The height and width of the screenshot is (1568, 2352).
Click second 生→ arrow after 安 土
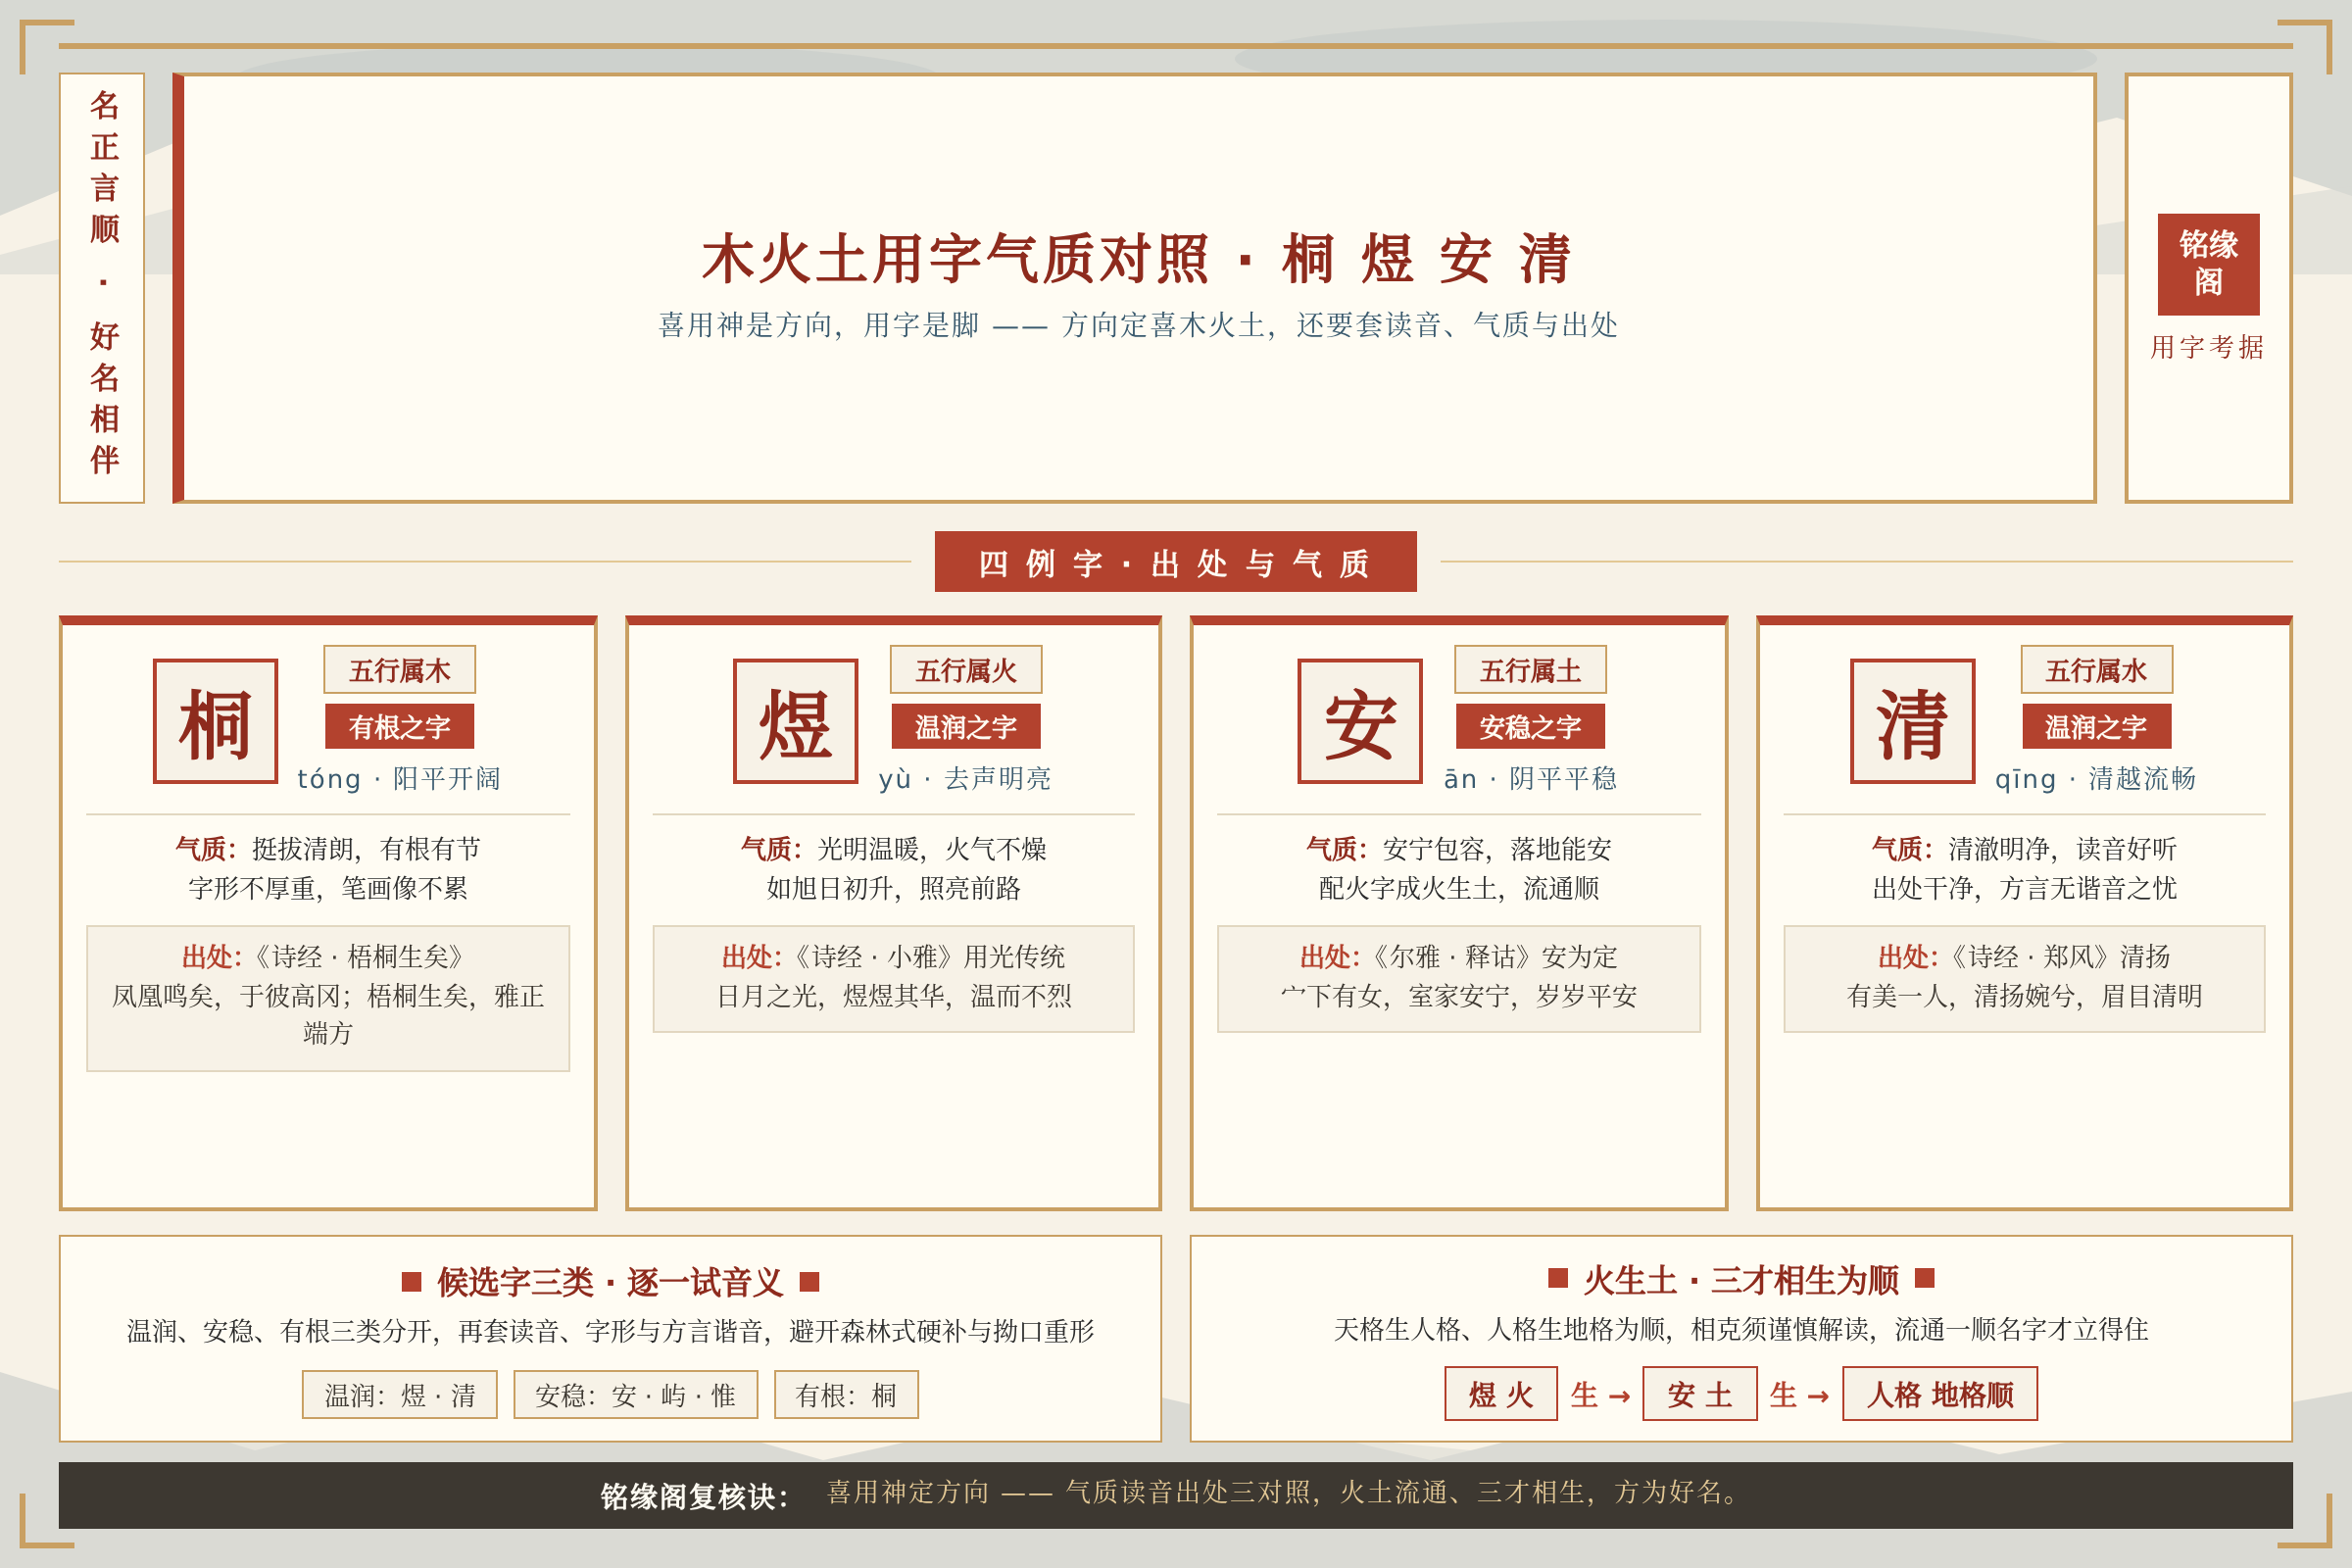[x=1799, y=1395]
